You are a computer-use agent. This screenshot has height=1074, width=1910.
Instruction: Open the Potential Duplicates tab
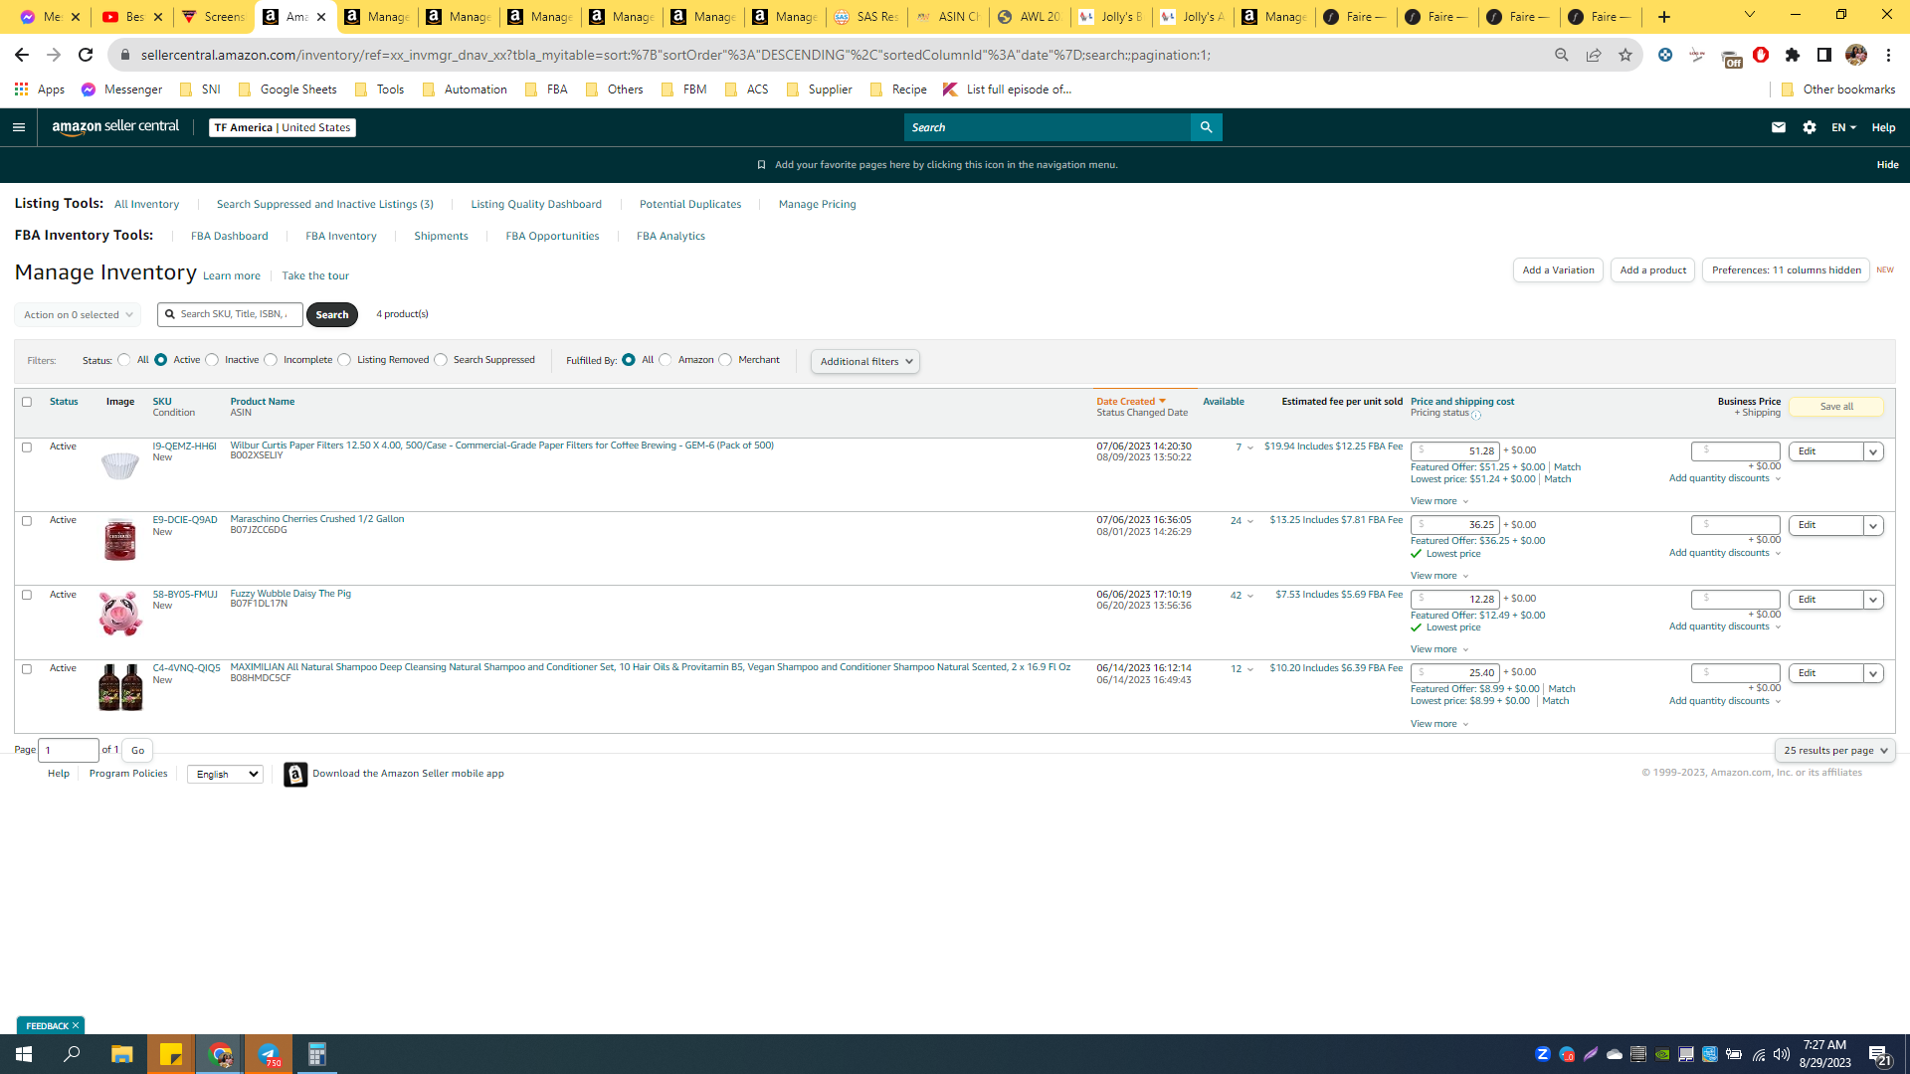[x=690, y=205]
